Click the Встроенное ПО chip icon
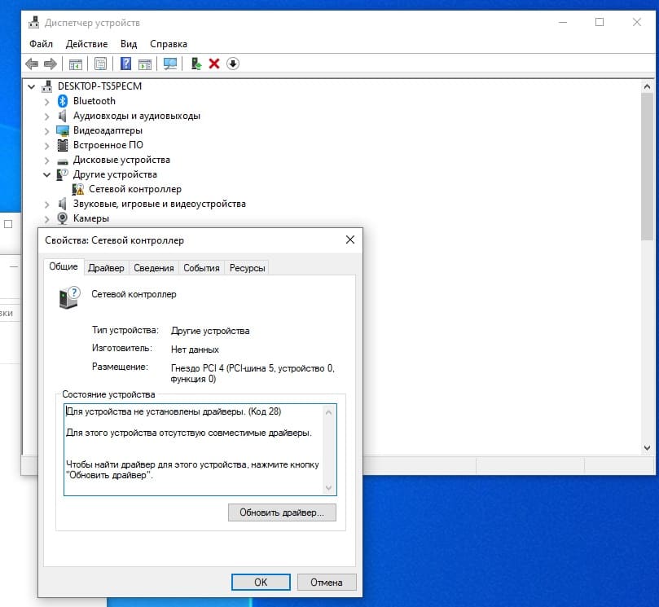Screen dimensions: 659x607 pyautogui.click(x=63, y=146)
